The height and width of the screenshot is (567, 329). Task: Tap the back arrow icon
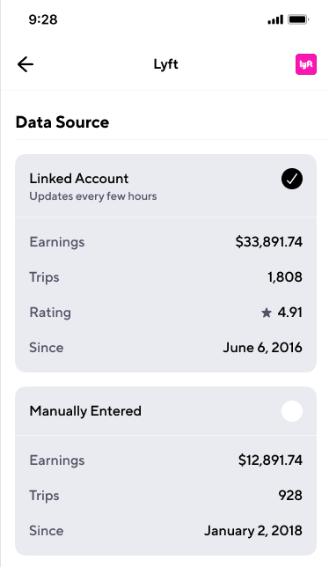(x=26, y=65)
